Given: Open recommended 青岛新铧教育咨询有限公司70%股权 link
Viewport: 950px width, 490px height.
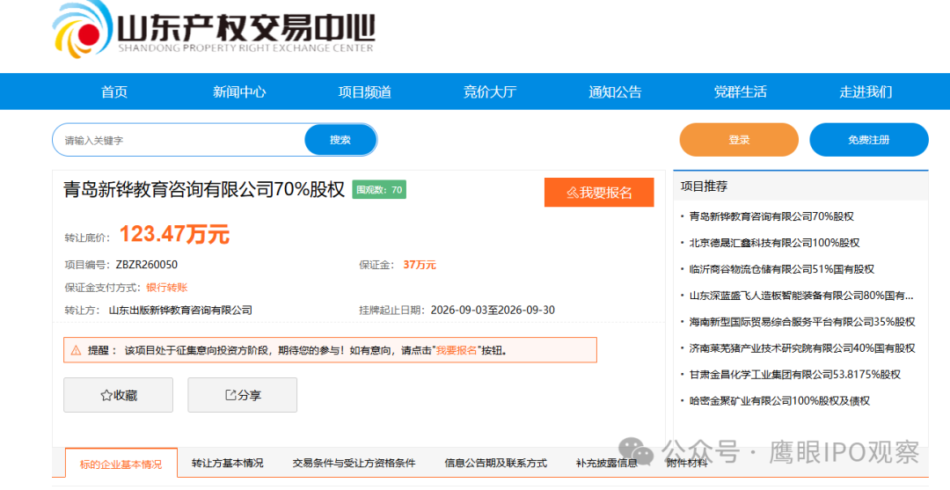Looking at the screenshot, I should (x=771, y=216).
